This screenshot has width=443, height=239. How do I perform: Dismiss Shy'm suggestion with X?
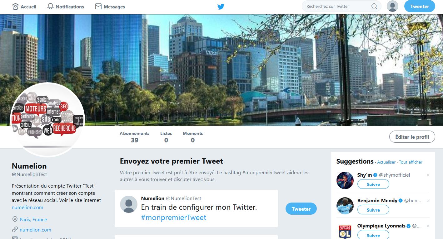pos(428,175)
